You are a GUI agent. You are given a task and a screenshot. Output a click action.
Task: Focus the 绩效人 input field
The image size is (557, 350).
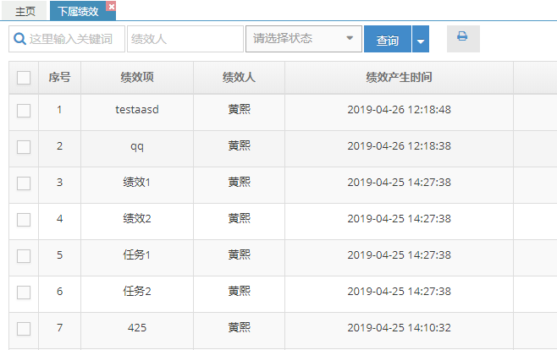tap(185, 39)
